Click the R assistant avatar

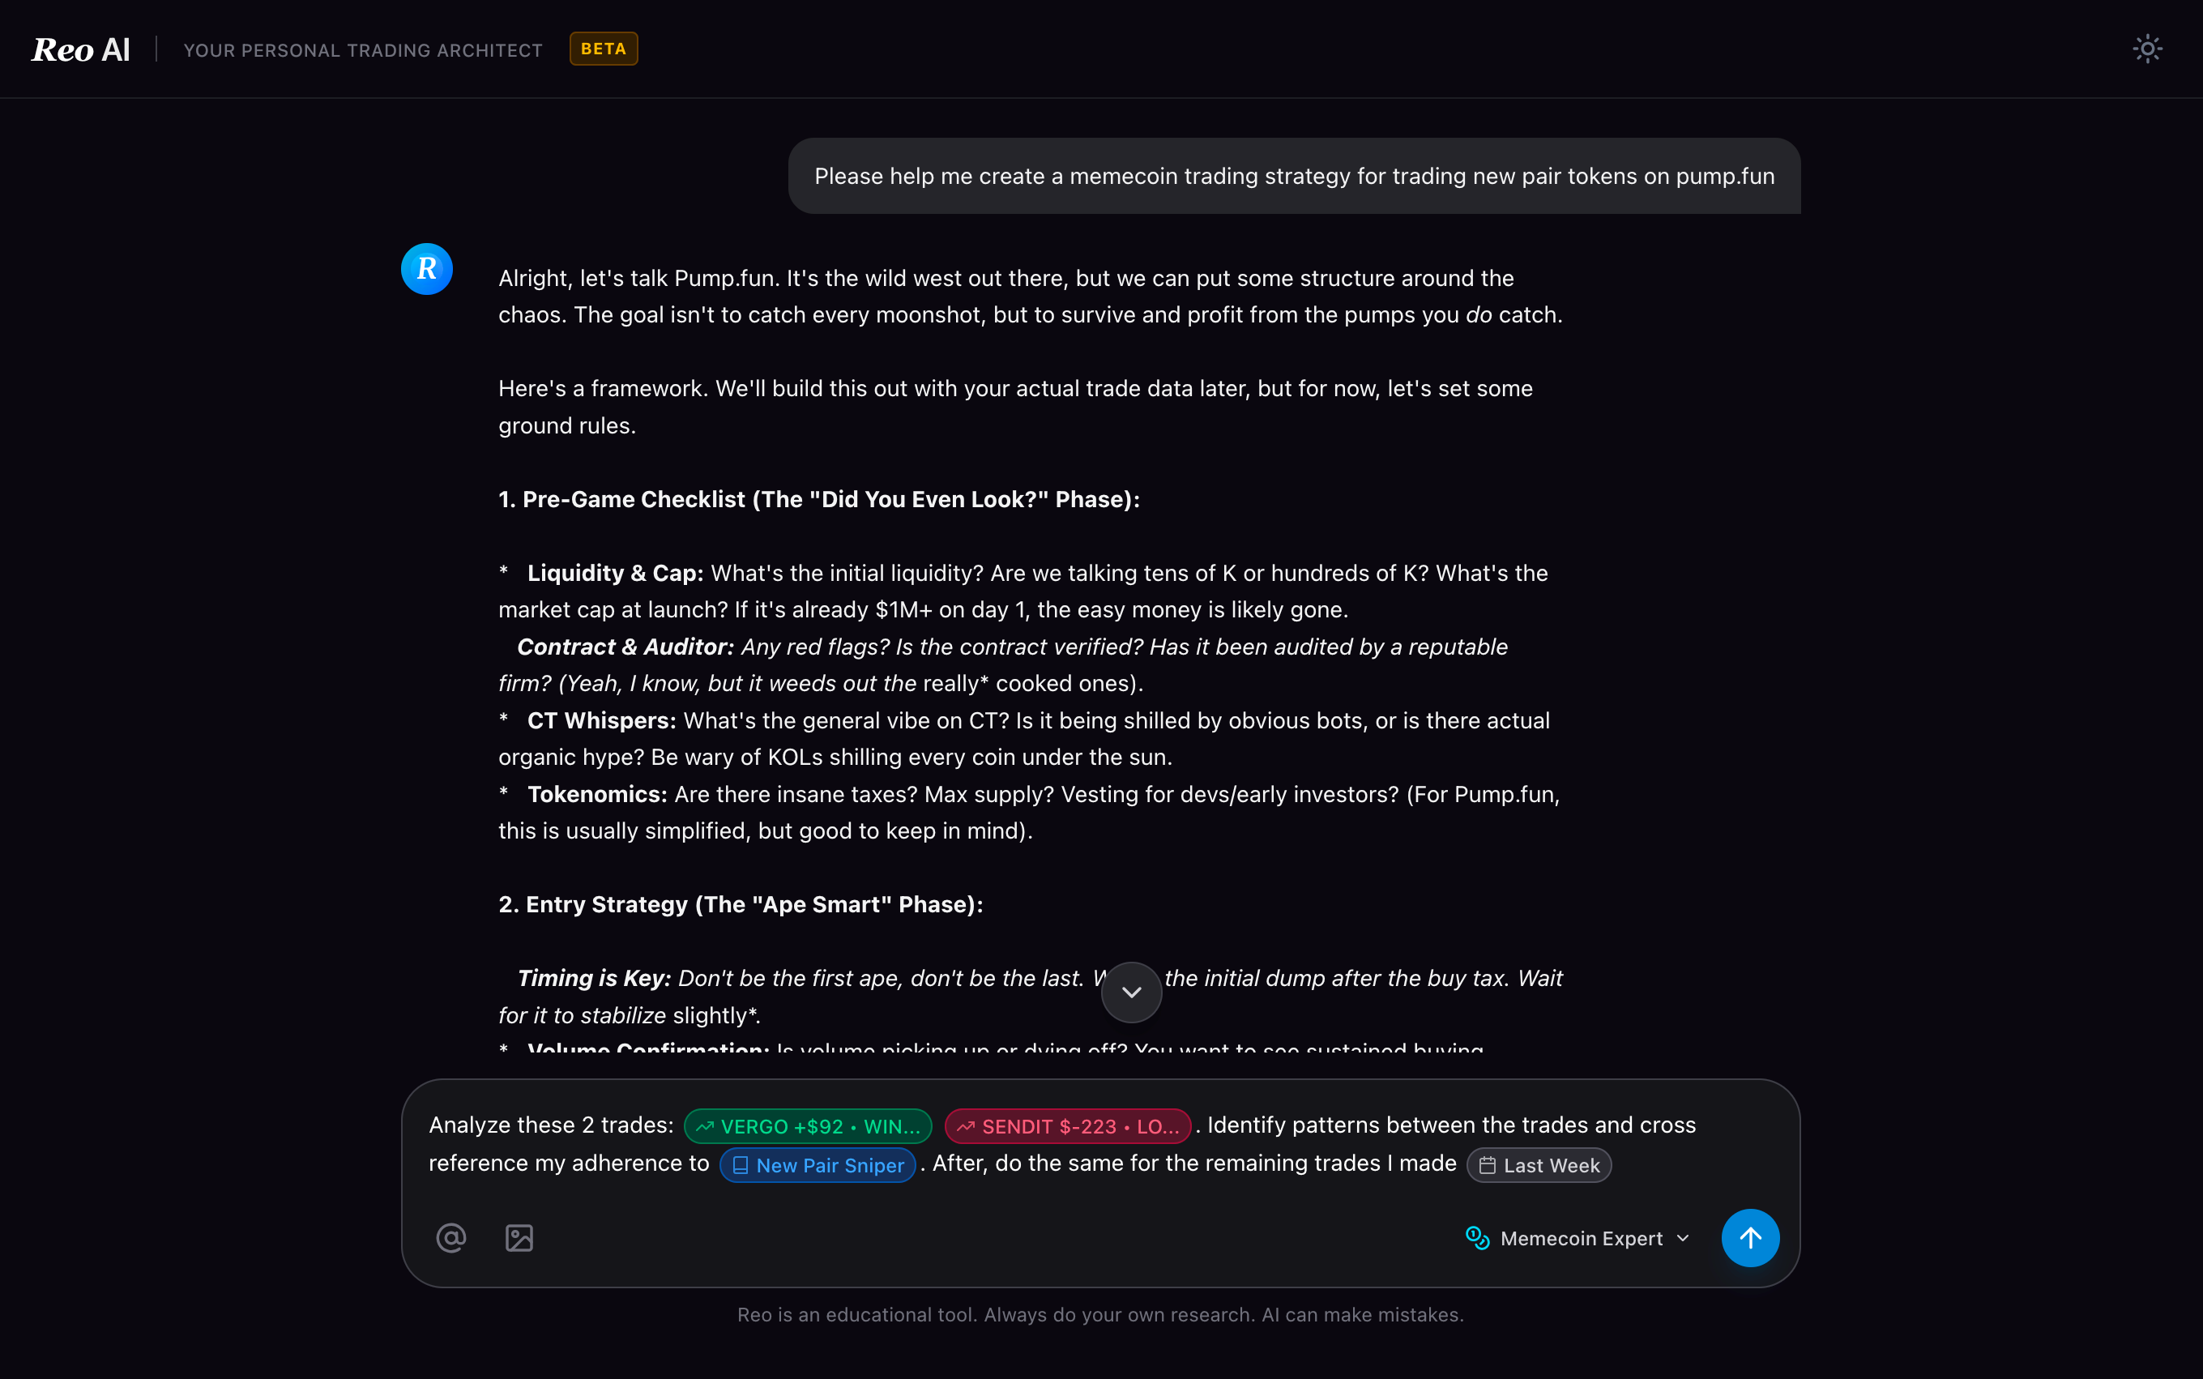coord(426,268)
